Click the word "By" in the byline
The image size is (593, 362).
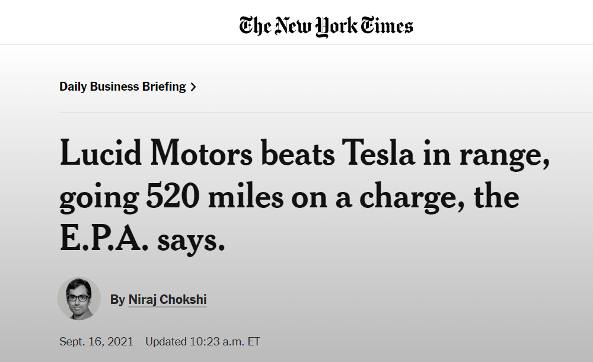[x=117, y=299]
